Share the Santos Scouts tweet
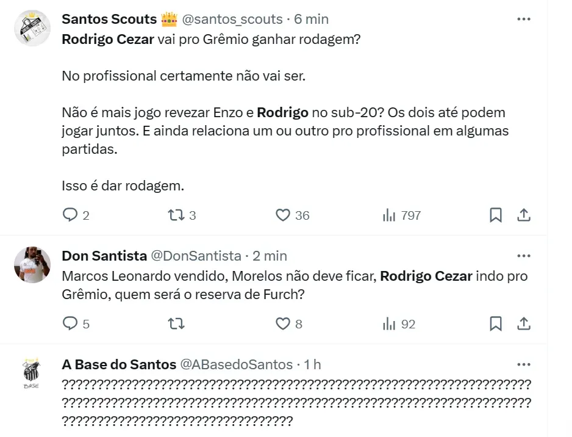 523,215
